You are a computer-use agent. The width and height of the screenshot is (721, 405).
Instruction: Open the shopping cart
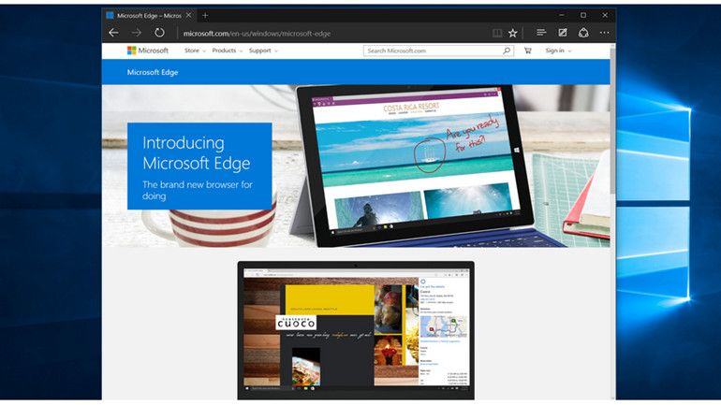pos(528,51)
